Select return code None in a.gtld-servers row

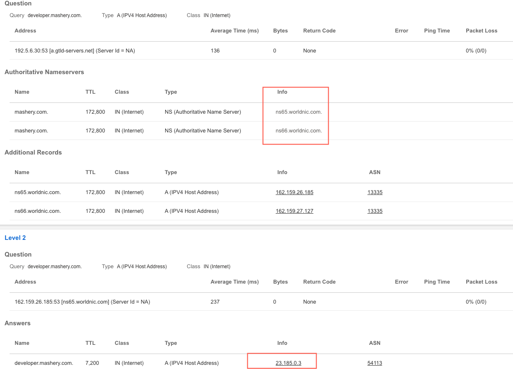click(309, 51)
